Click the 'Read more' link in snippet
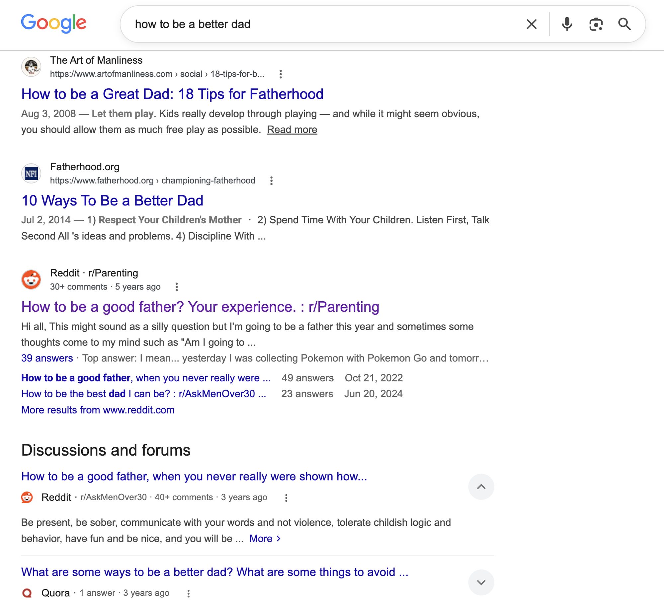Viewport: 664px width, 609px height. [292, 129]
